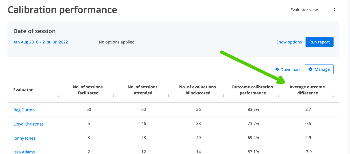
Task: Open Jonny Jones evaluator link
Action: point(25,138)
